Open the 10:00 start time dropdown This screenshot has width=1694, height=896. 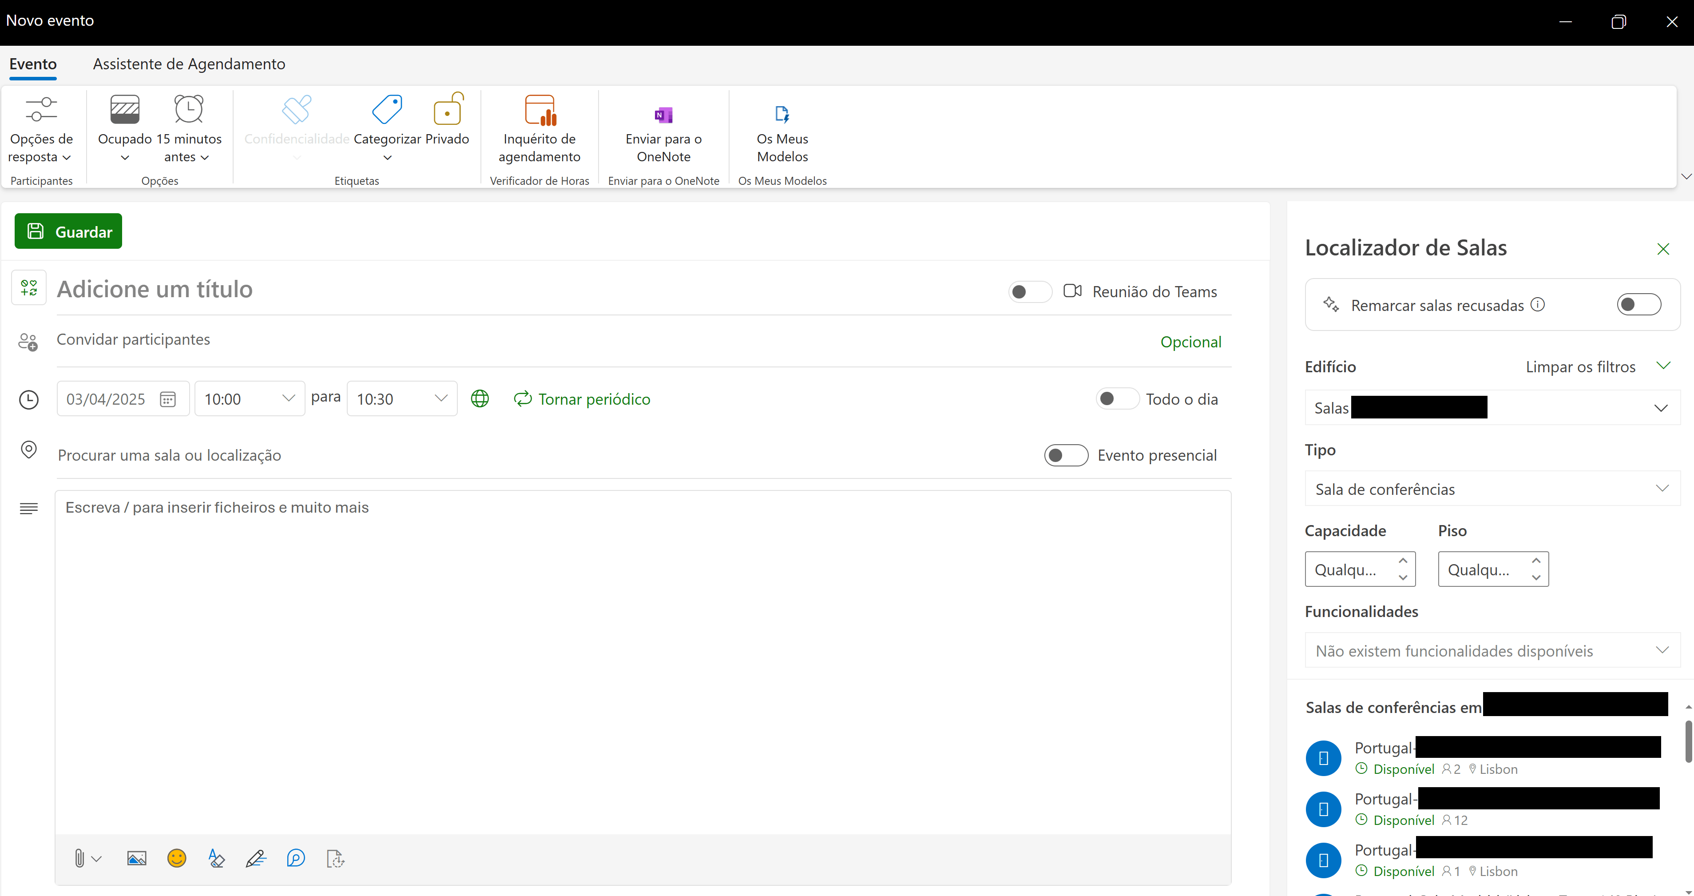[x=249, y=398]
